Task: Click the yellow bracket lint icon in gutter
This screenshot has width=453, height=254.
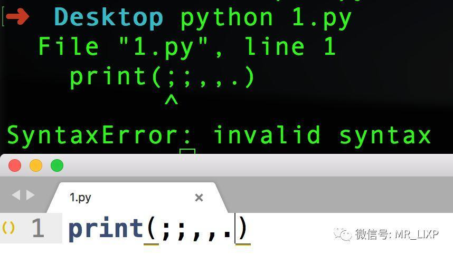Action: click(8, 228)
